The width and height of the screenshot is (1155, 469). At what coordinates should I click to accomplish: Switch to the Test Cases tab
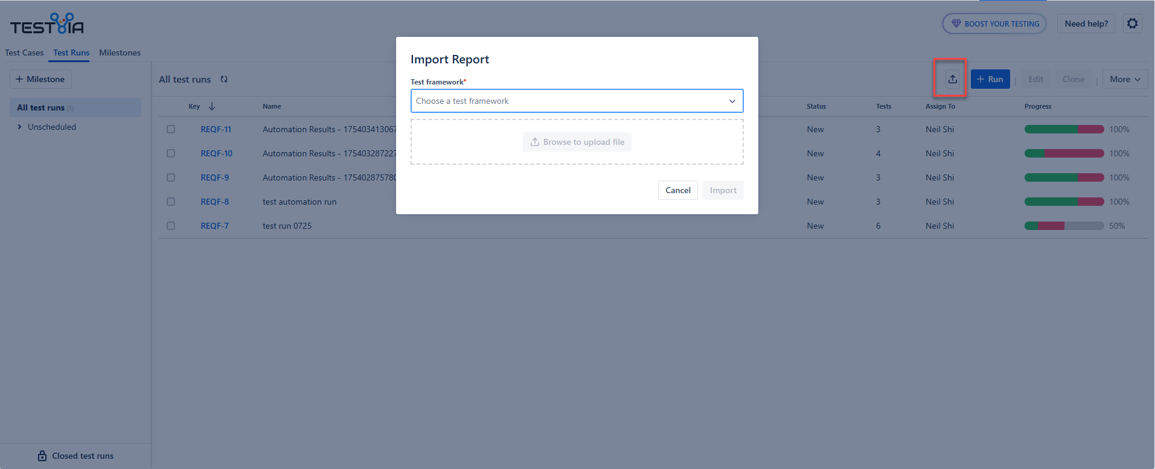[24, 53]
